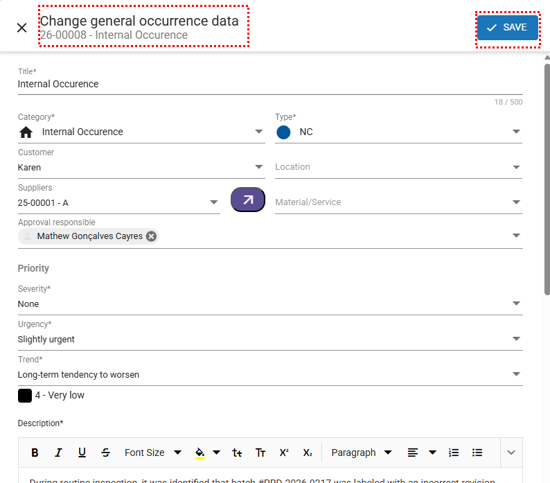This screenshot has height=483, width=550.
Task: Insert a bulleted list
Action: click(x=477, y=453)
